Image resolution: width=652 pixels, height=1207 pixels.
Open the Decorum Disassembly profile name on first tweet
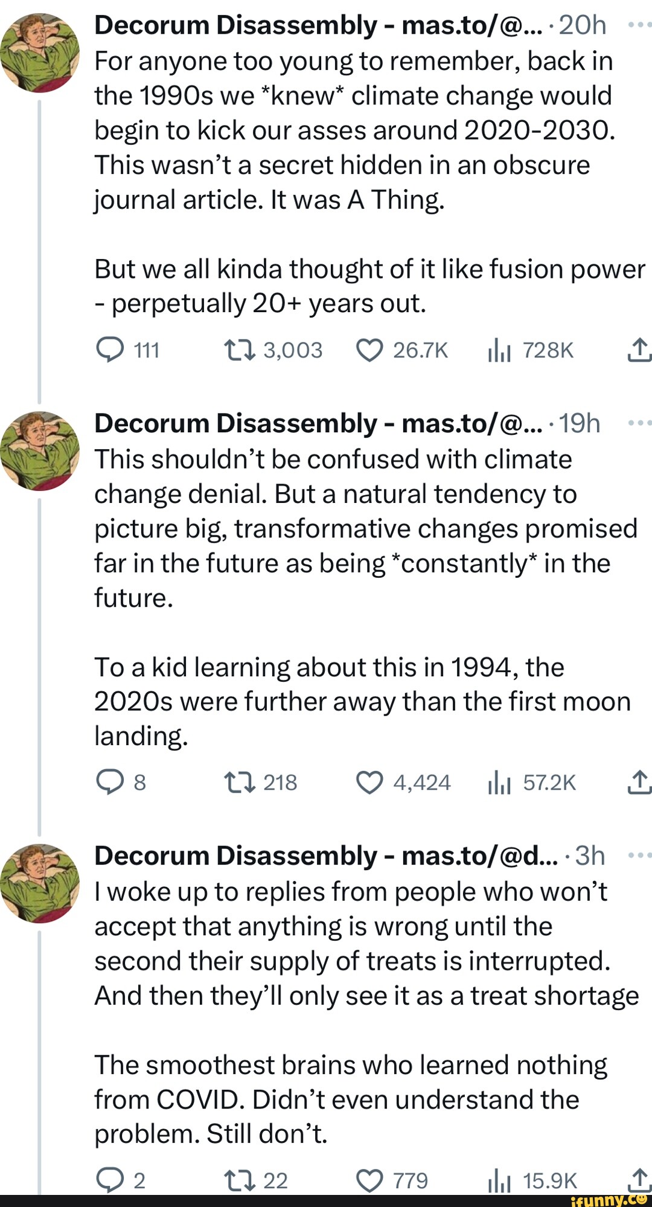235,25
